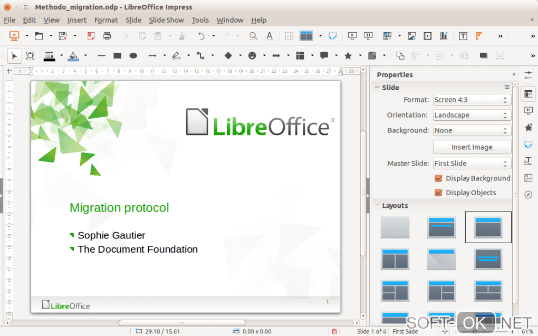Viewport: 538px width, 336px height.
Task: Insert audio or video icon
Action: click(428, 36)
